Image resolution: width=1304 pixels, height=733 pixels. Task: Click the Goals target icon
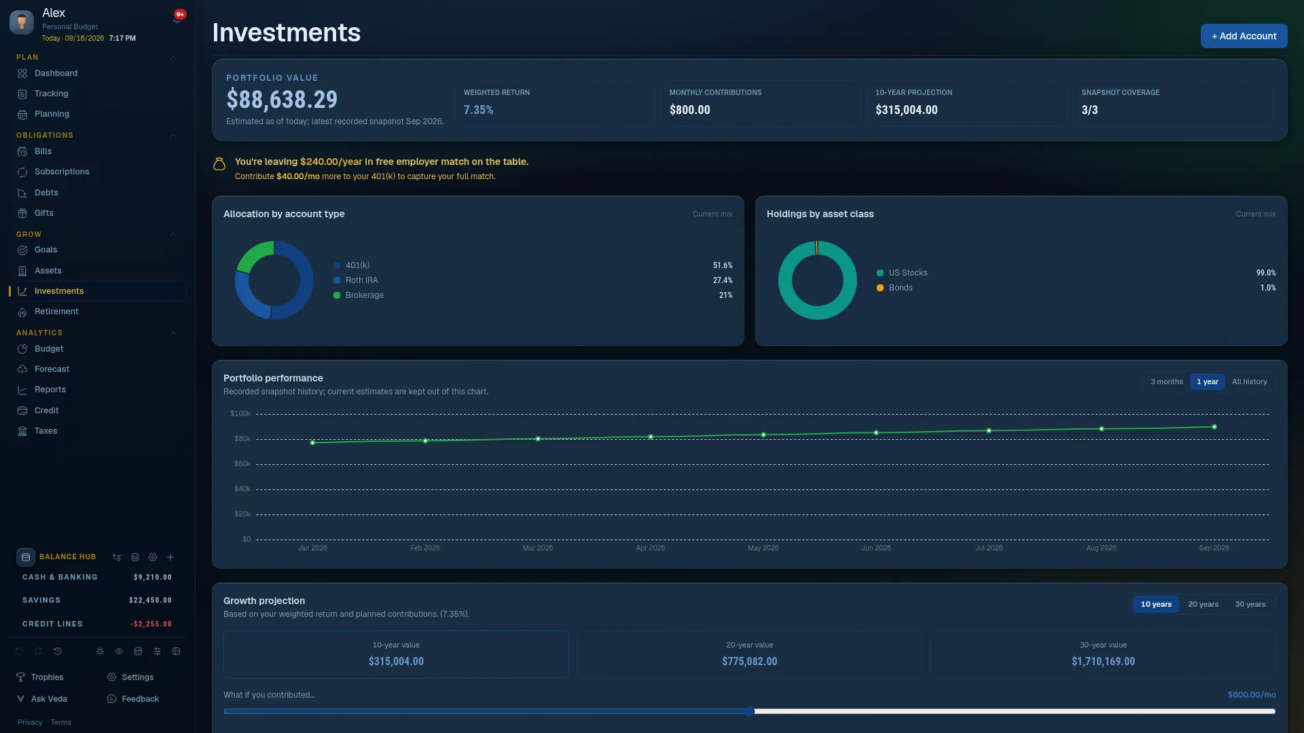[x=22, y=250]
